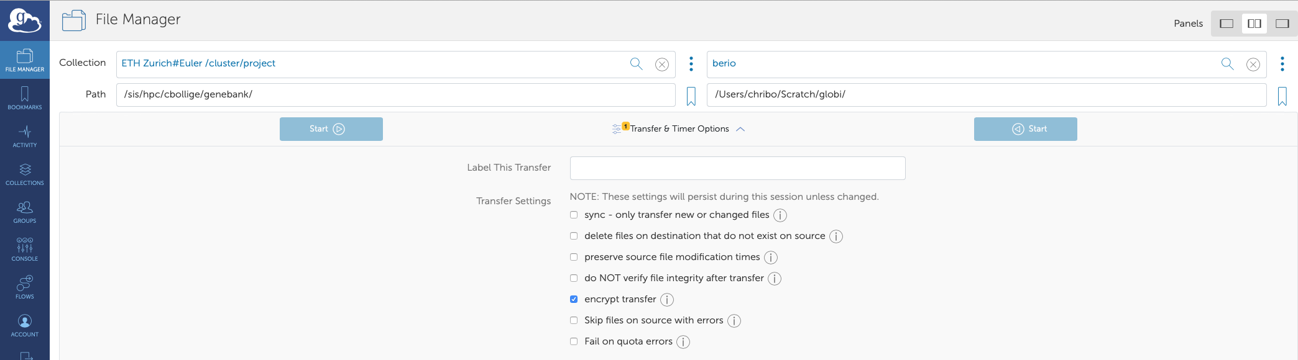
Task: Click the transfer options sliders icon
Action: pos(617,129)
